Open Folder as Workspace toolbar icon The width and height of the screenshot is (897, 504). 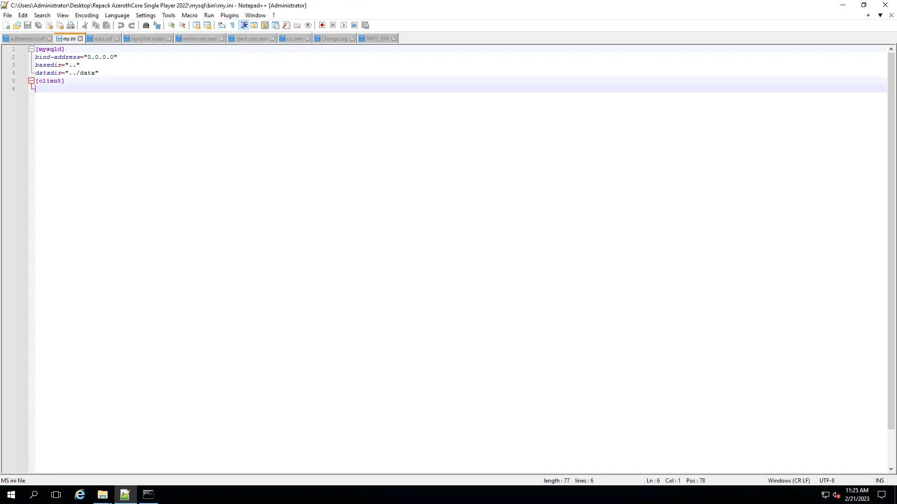(297, 25)
